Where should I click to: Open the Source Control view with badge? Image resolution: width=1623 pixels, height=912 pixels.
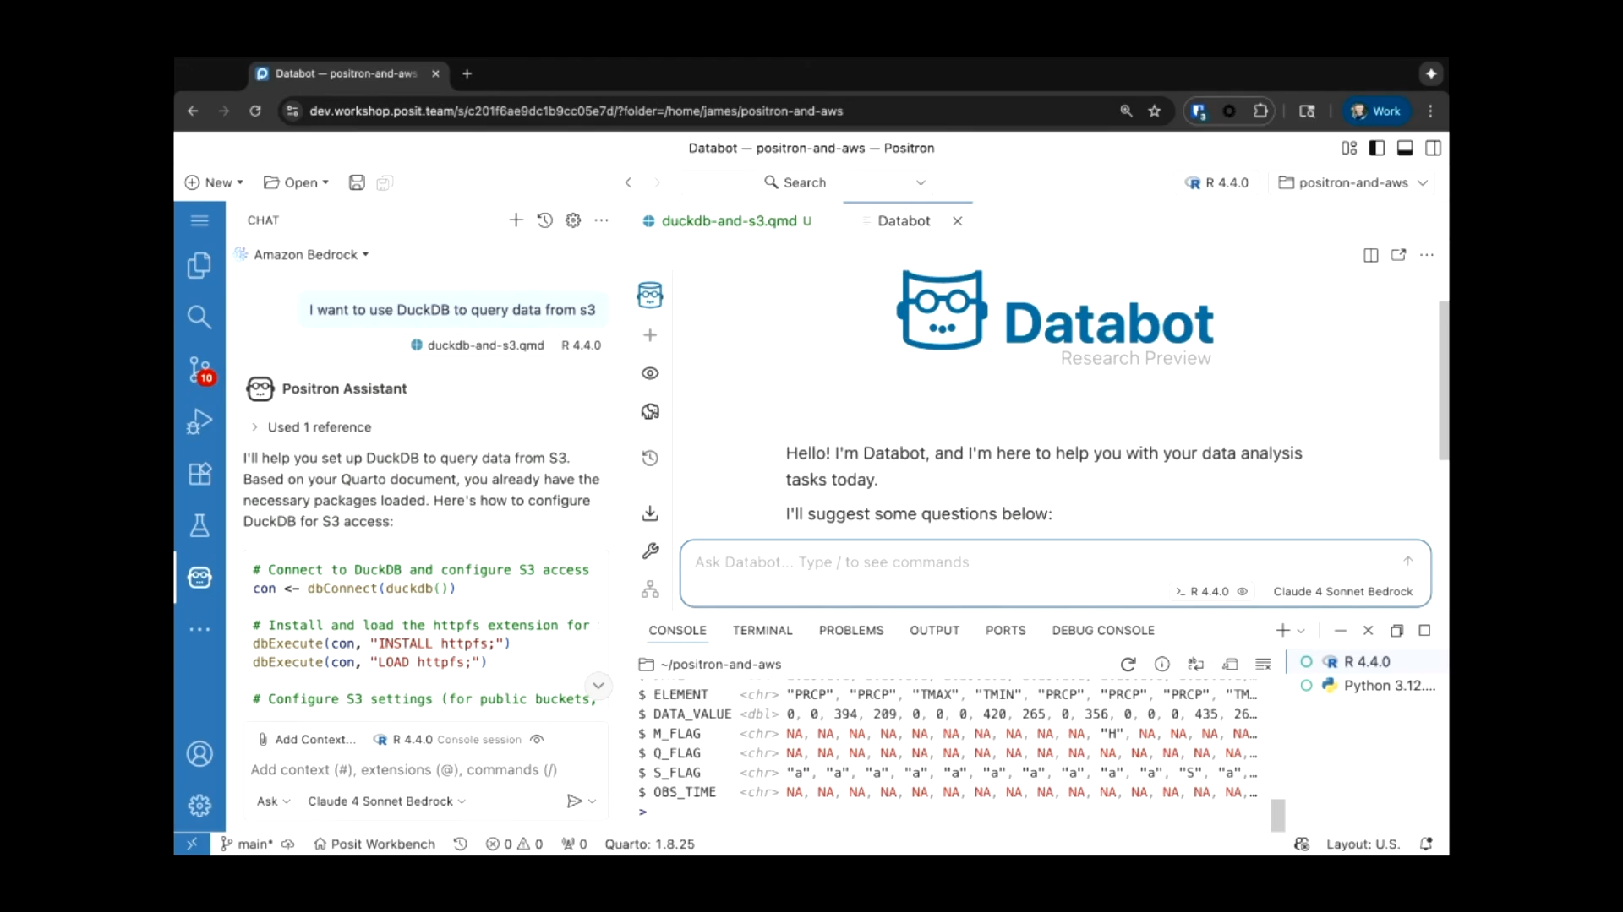tap(199, 370)
